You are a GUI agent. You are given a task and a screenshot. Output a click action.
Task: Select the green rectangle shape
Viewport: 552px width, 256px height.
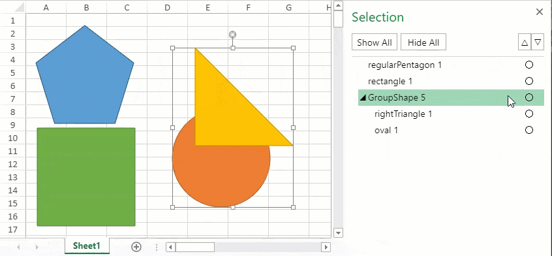click(86, 177)
